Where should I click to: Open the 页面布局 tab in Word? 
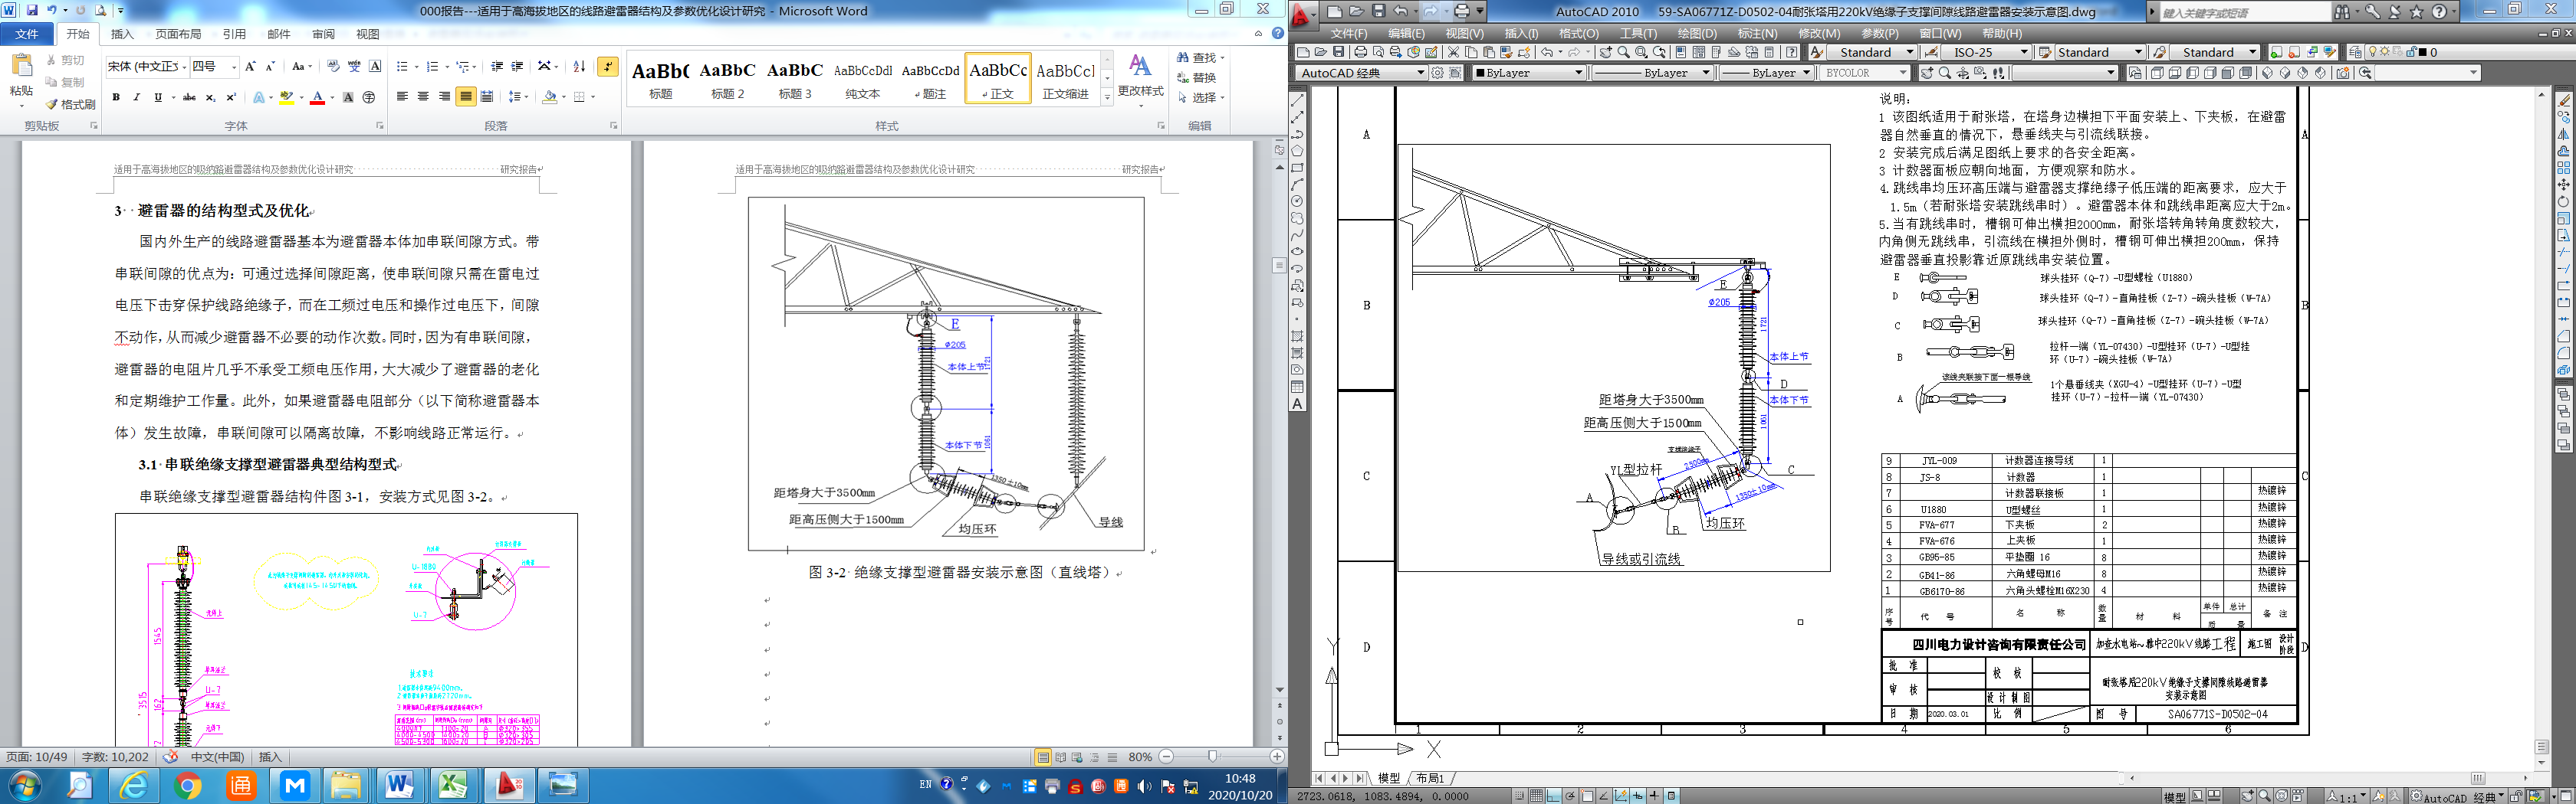(x=178, y=34)
